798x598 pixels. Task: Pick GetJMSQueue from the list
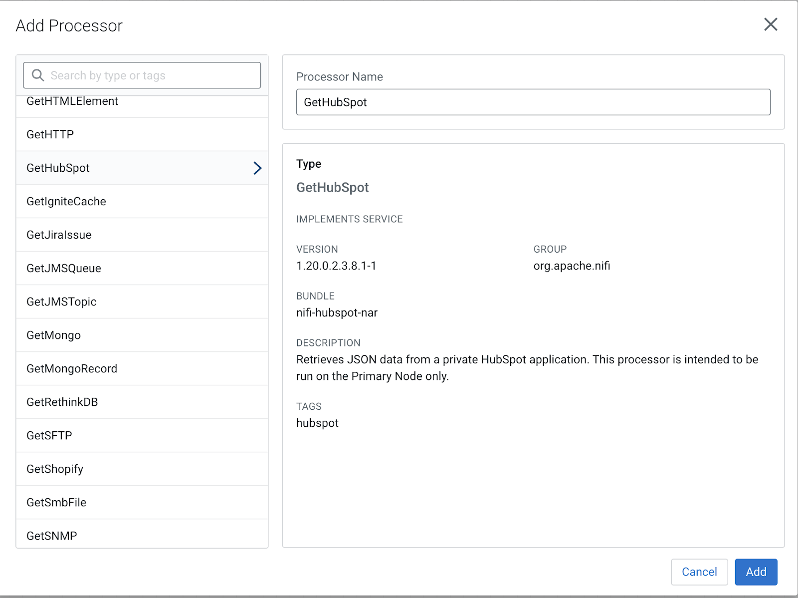[142, 269]
